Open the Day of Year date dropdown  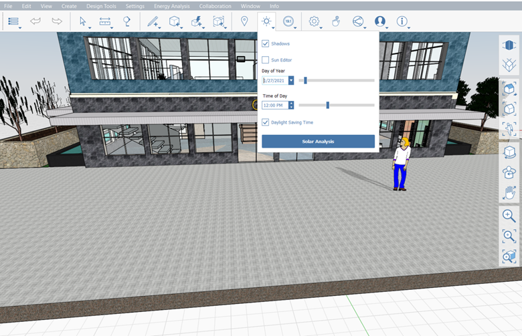[x=291, y=80]
